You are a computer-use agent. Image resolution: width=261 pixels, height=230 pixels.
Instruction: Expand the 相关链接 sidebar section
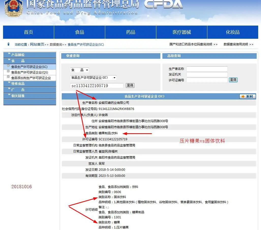pyautogui.click(x=30, y=96)
